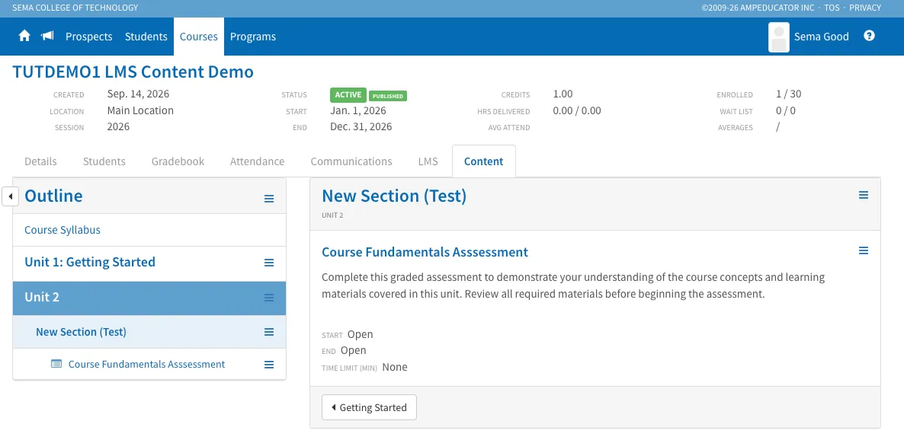Open the Programs navigation item
The height and width of the screenshot is (440, 904).
253,37
